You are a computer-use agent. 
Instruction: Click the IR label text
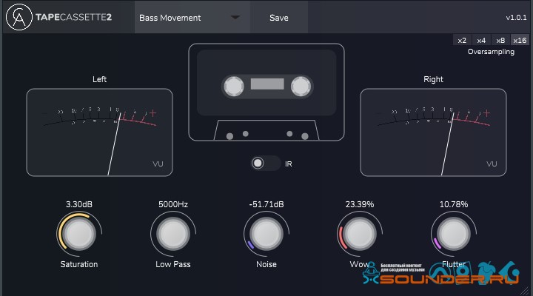[x=289, y=164]
